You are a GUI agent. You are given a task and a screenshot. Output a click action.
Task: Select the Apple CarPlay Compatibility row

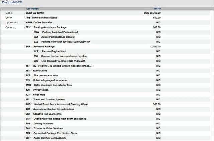(x=49, y=138)
